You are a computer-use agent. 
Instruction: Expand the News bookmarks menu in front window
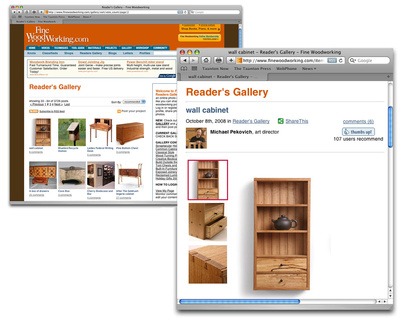[309, 69]
